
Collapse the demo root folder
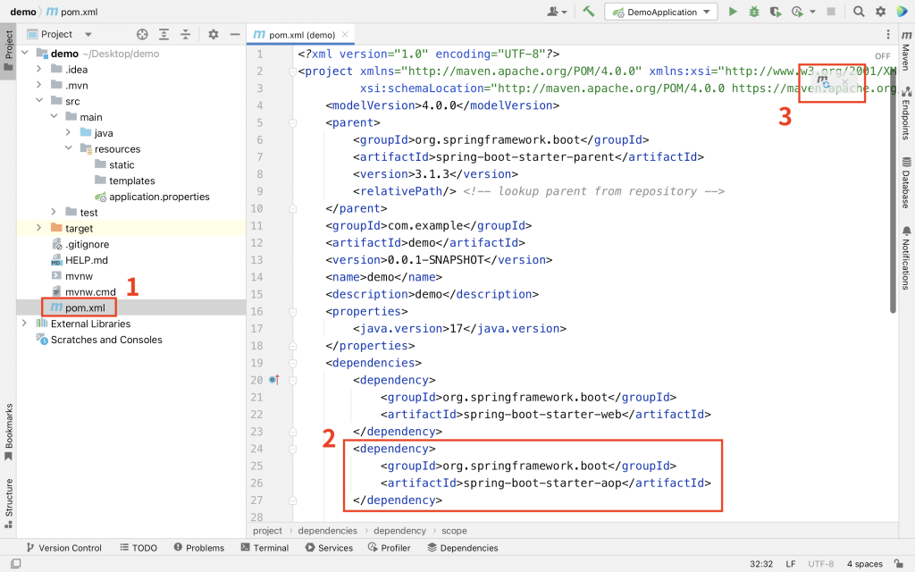click(25, 53)
